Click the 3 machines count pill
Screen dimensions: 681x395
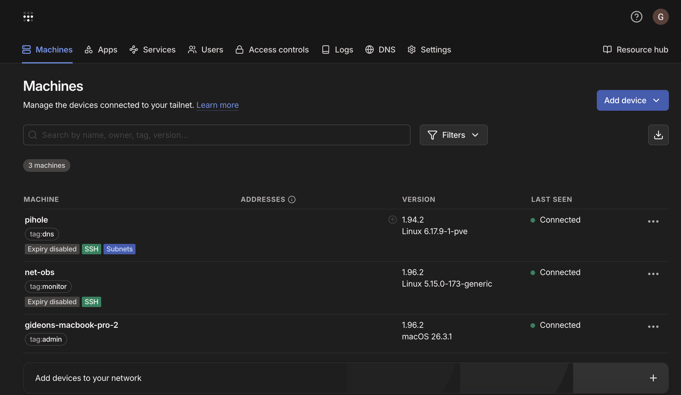click(47, 165)
